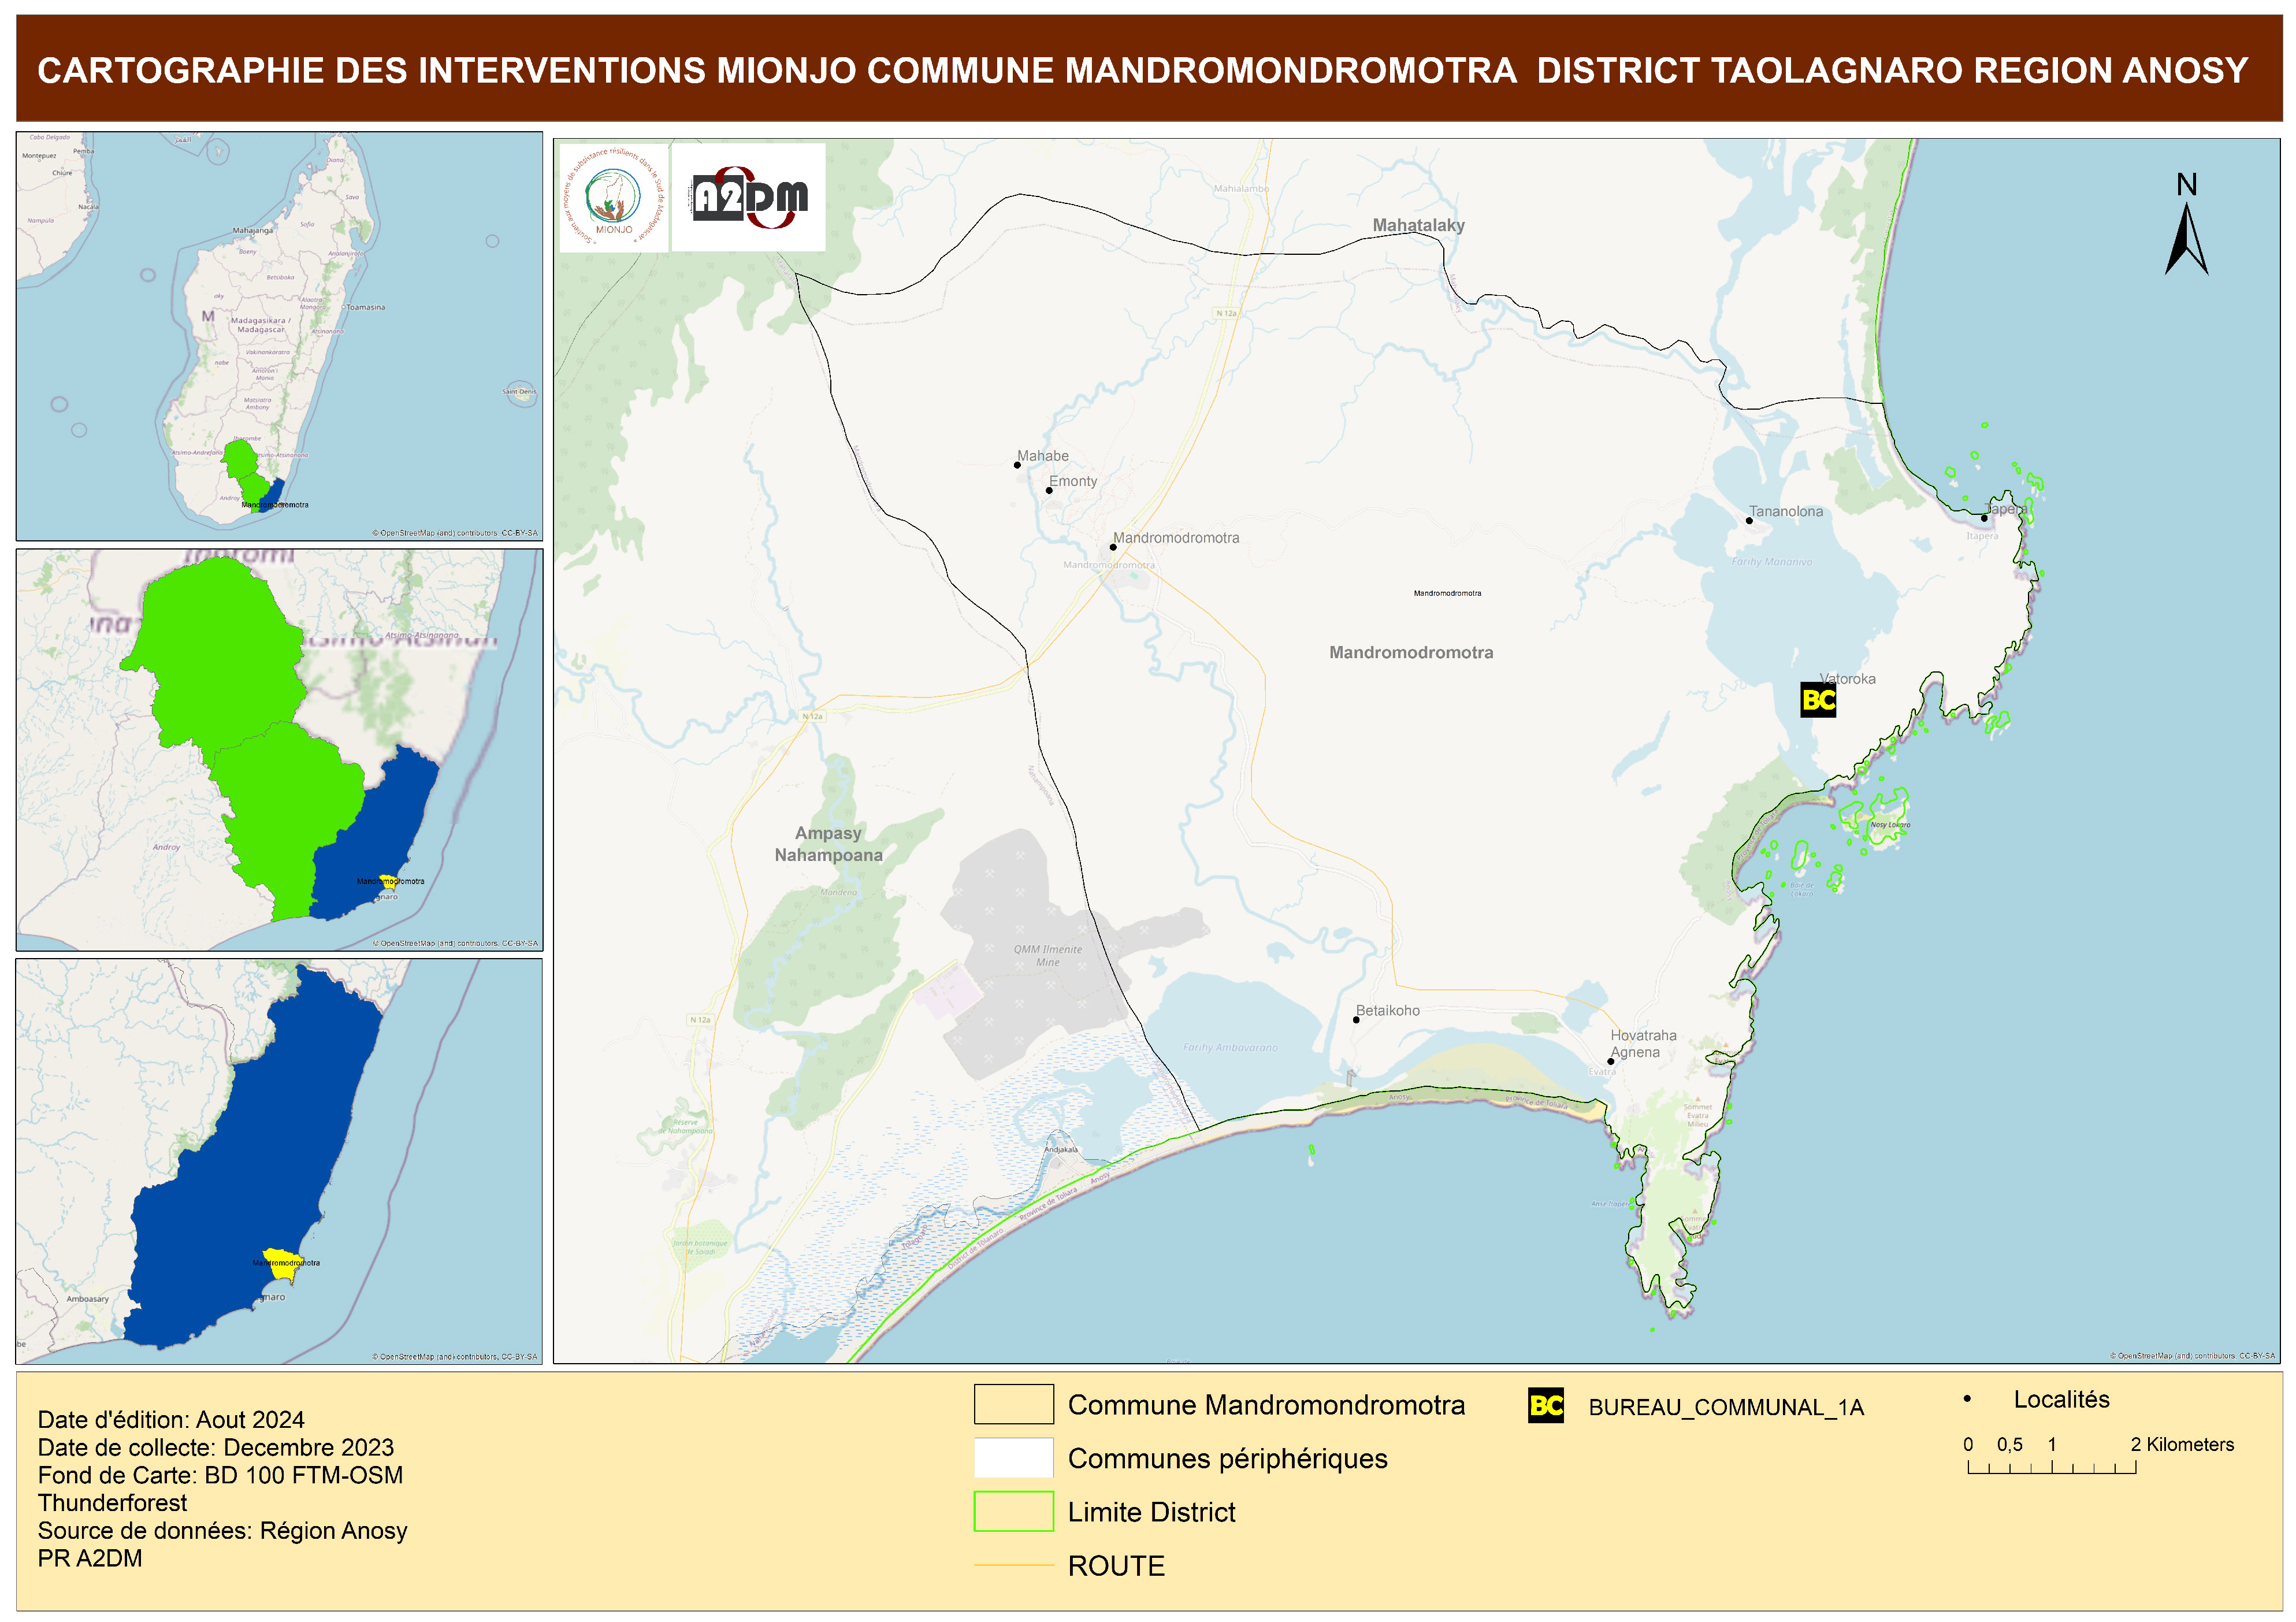Click the middle regional inset map

tap(279, 749)
